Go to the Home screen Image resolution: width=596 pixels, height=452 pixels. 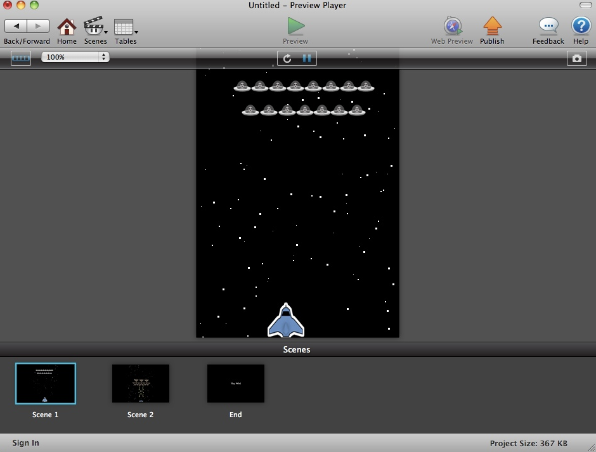(67, 27)
